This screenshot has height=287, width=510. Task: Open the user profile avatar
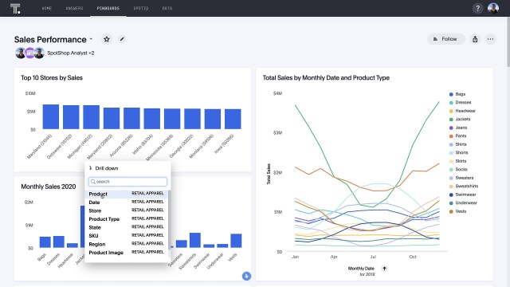click(x=493, y=8)
